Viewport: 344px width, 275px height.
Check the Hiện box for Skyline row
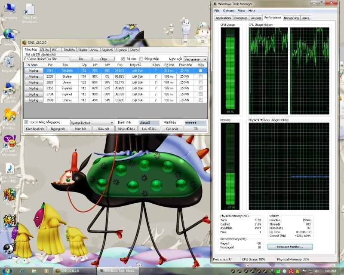pos(200,76)
